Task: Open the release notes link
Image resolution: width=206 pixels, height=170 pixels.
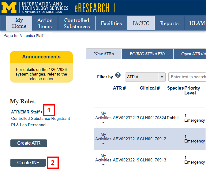Action: tap(41, 79)
